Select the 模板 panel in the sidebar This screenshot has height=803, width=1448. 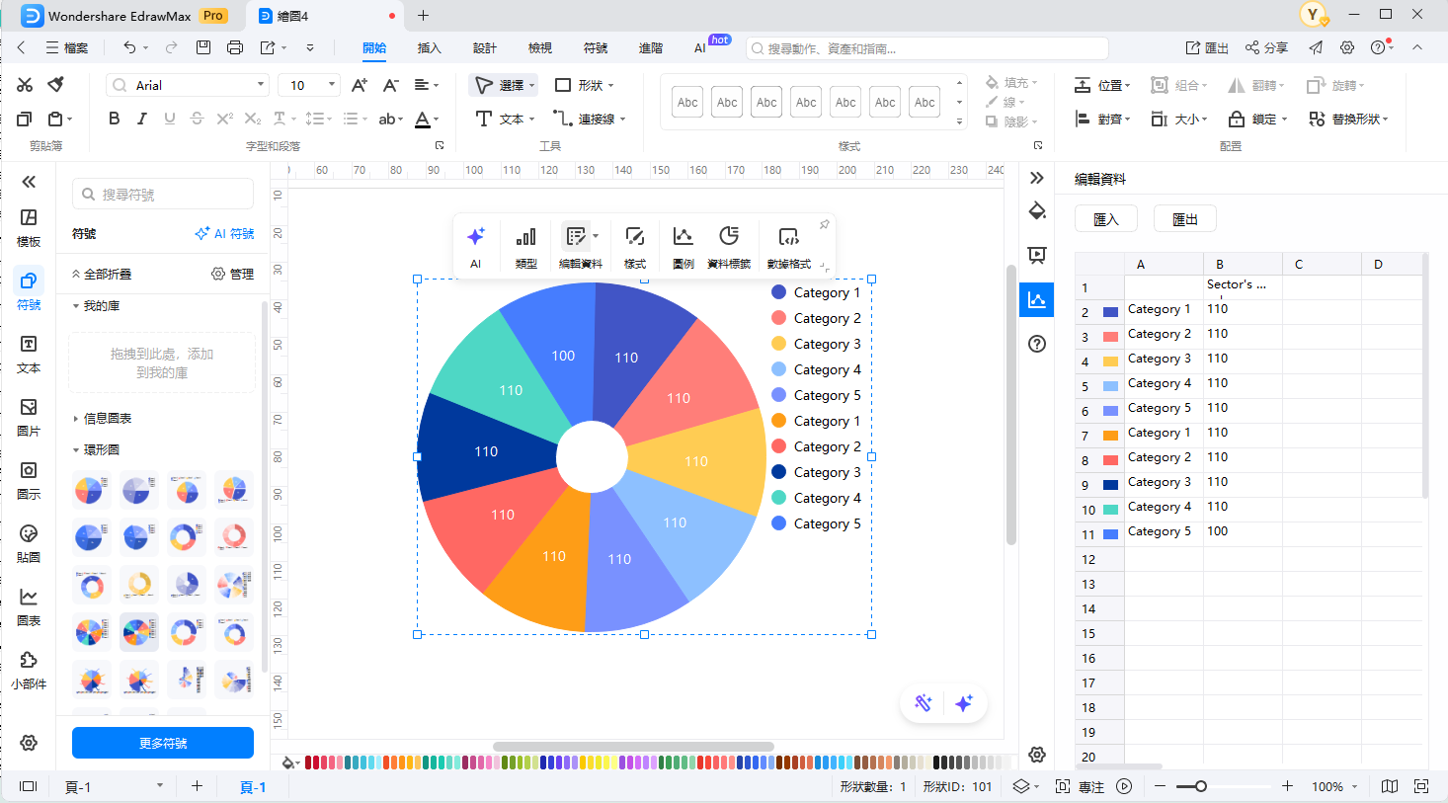coord(29,224)
